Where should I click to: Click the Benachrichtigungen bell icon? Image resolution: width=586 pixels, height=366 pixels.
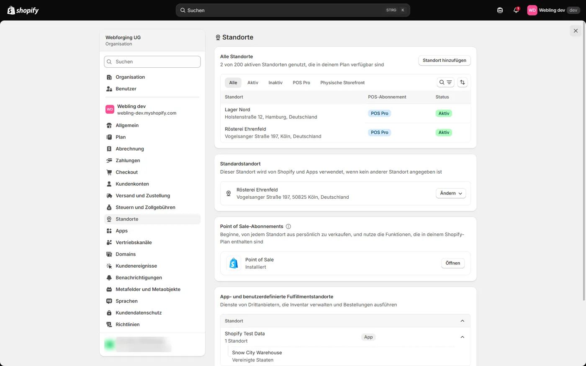coord(109,278)
